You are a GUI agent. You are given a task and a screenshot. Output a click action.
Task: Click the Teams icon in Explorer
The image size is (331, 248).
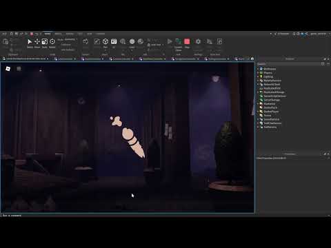pyautogui.click(x=261, y=115)
